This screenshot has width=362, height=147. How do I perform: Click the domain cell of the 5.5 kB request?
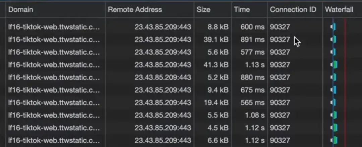[x=54, y=115]
